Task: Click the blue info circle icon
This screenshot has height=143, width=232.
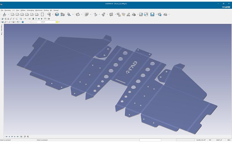Action: (x=23, y=22)
